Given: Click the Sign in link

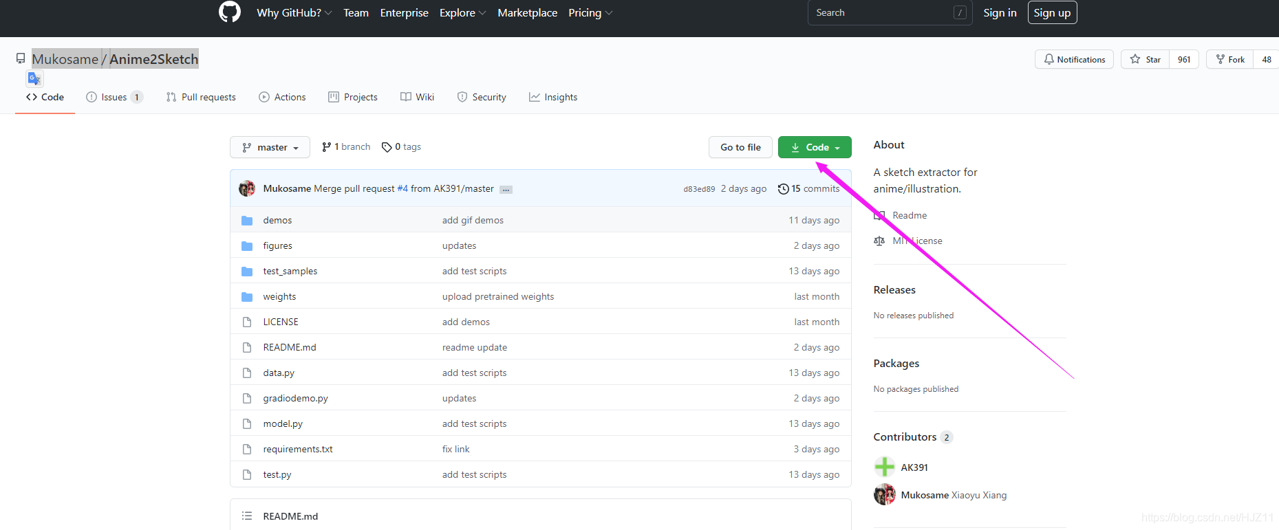Looking at the screenshot, I should [x=1000, y=12].
